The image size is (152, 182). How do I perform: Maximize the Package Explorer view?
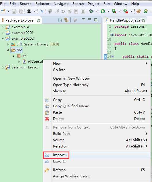pos(96,20)
